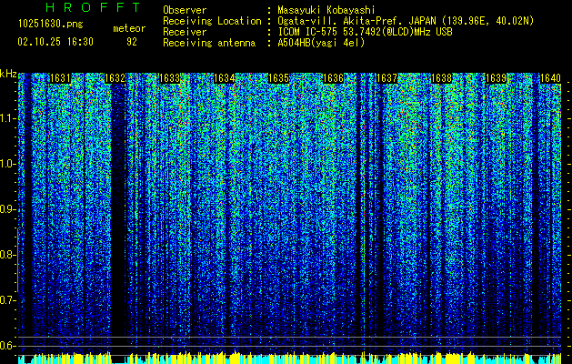Click the 1637 time marker

[x=386, y=78]
